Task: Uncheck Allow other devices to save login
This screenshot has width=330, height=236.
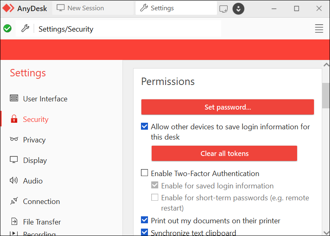Action: click(145, 126)
